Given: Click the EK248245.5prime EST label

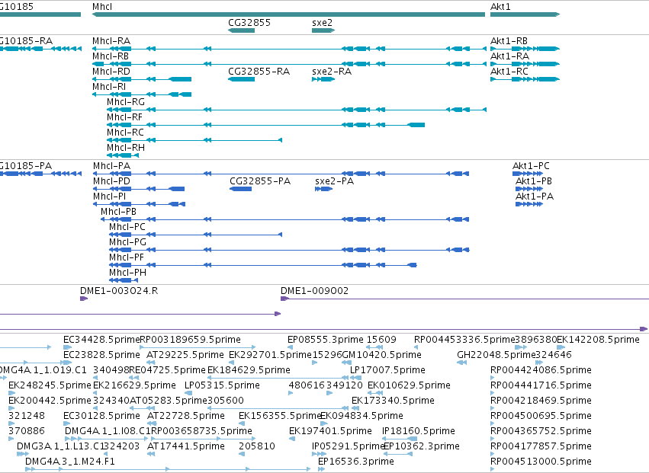Looking at the screenshot, I should [50, 385].
